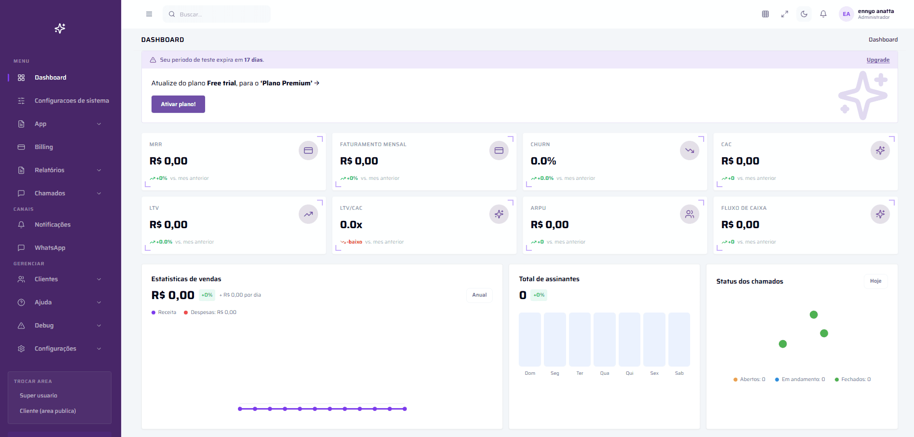The width and height of the screenshot is (914, 437).
Task: Go to WhatsApp channel menu item
Action: point(50,248)
